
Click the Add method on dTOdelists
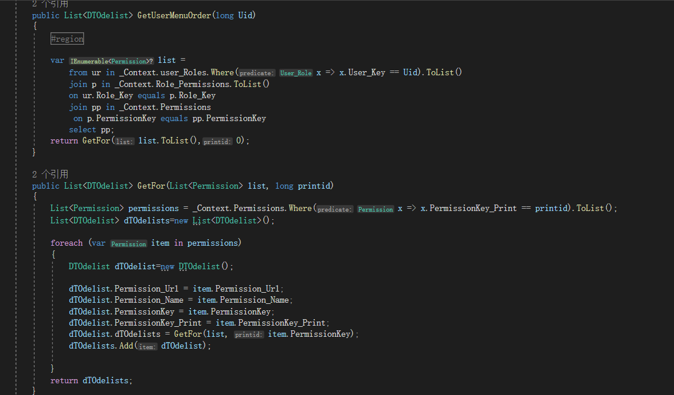pyautogui.click(x=127, y=346)
